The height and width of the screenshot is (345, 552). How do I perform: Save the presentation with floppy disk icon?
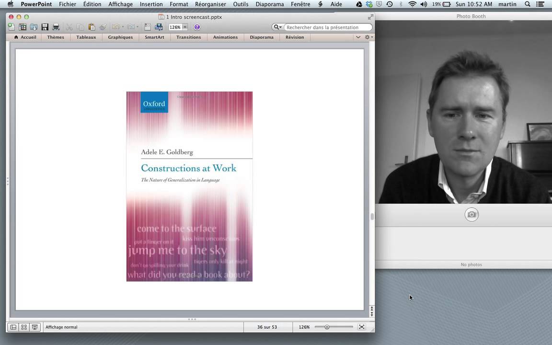pyautogui.click(x=45, y=27)
